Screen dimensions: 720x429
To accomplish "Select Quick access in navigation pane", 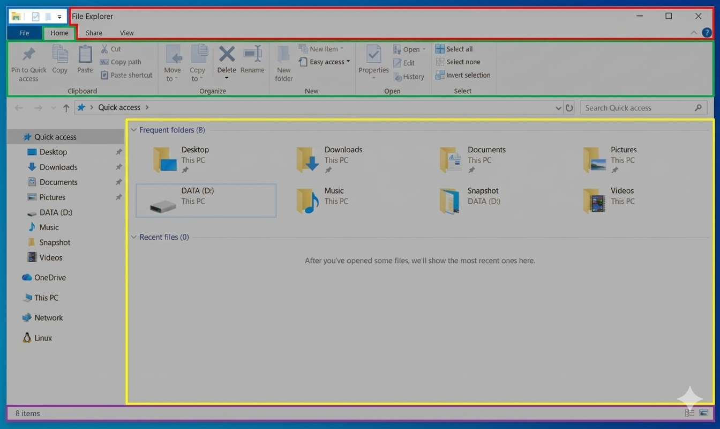I will click(65, 137).
